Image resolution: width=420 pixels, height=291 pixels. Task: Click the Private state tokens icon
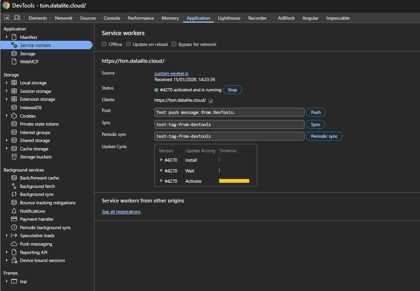(14, 124)
